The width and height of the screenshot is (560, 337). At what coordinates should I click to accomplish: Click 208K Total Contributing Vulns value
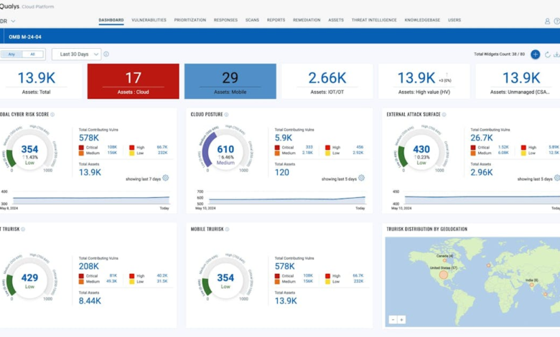tap(89, 266)
